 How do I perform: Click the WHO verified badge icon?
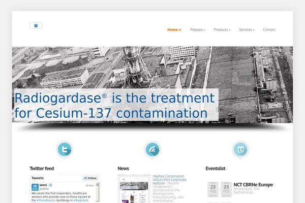point(50,185)
